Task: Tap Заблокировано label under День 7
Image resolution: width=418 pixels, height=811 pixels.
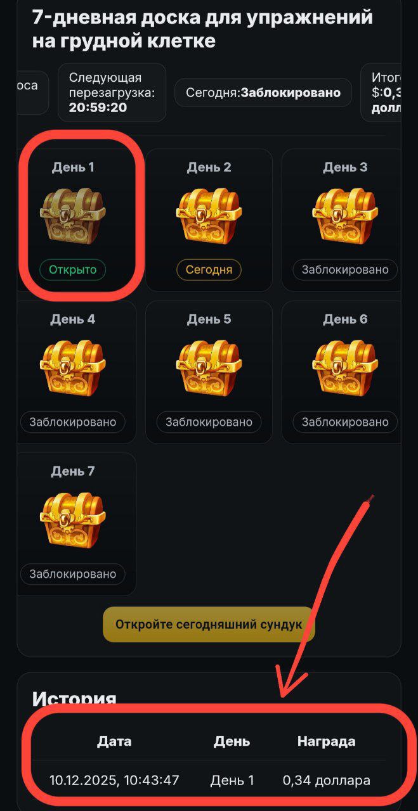Action: [73, 574]
